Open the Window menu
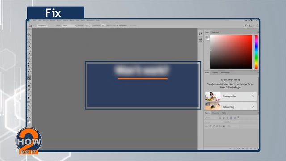The width and height of the screenshot is (286, 161). (x=90, y=21)
